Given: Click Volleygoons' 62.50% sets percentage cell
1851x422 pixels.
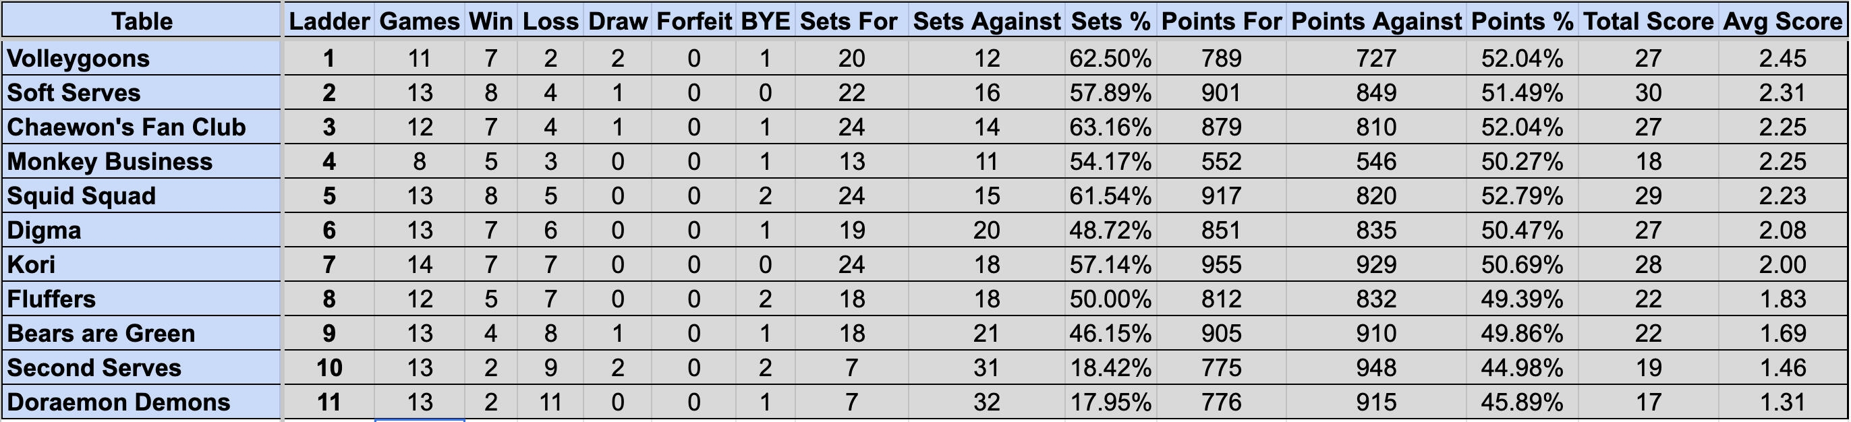Looking at the screenshot, I should (x=1111, y=58).
